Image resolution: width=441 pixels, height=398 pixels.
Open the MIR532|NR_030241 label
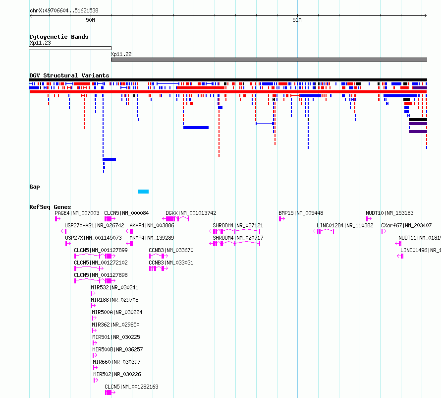(114, 287)
